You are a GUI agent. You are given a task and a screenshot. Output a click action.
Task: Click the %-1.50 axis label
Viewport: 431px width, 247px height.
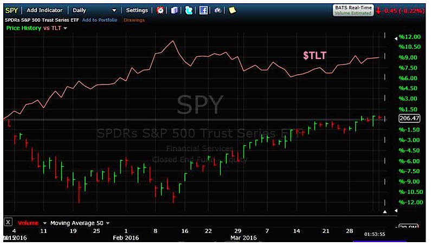click(409, 129)
